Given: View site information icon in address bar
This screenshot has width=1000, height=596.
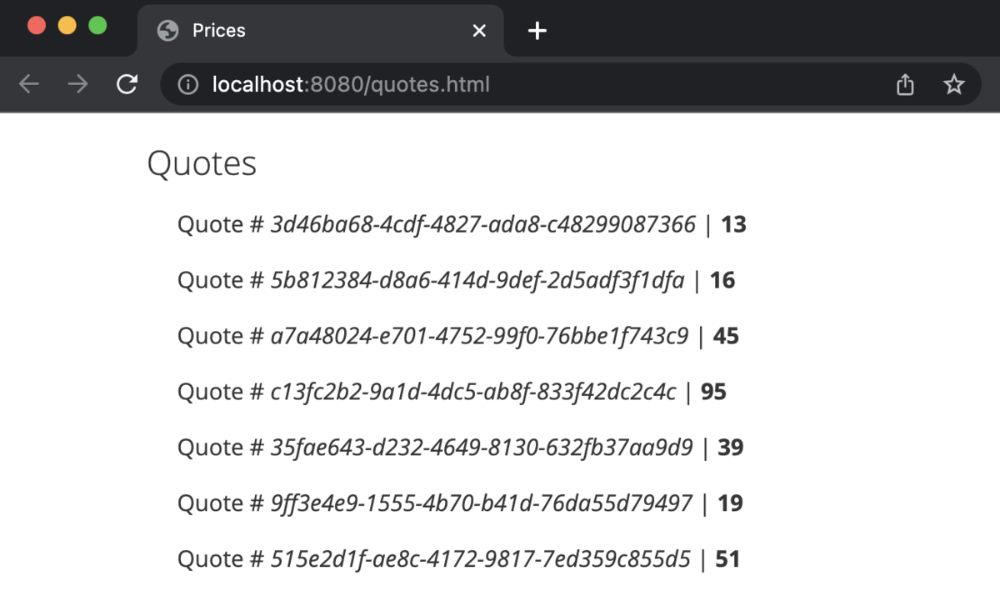Looking at the screenshot, I should [x=189, y=84].
